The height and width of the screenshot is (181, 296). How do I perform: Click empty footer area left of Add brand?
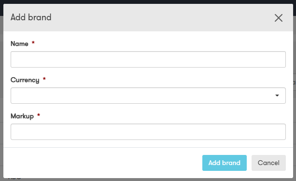(x=102, y=163)
